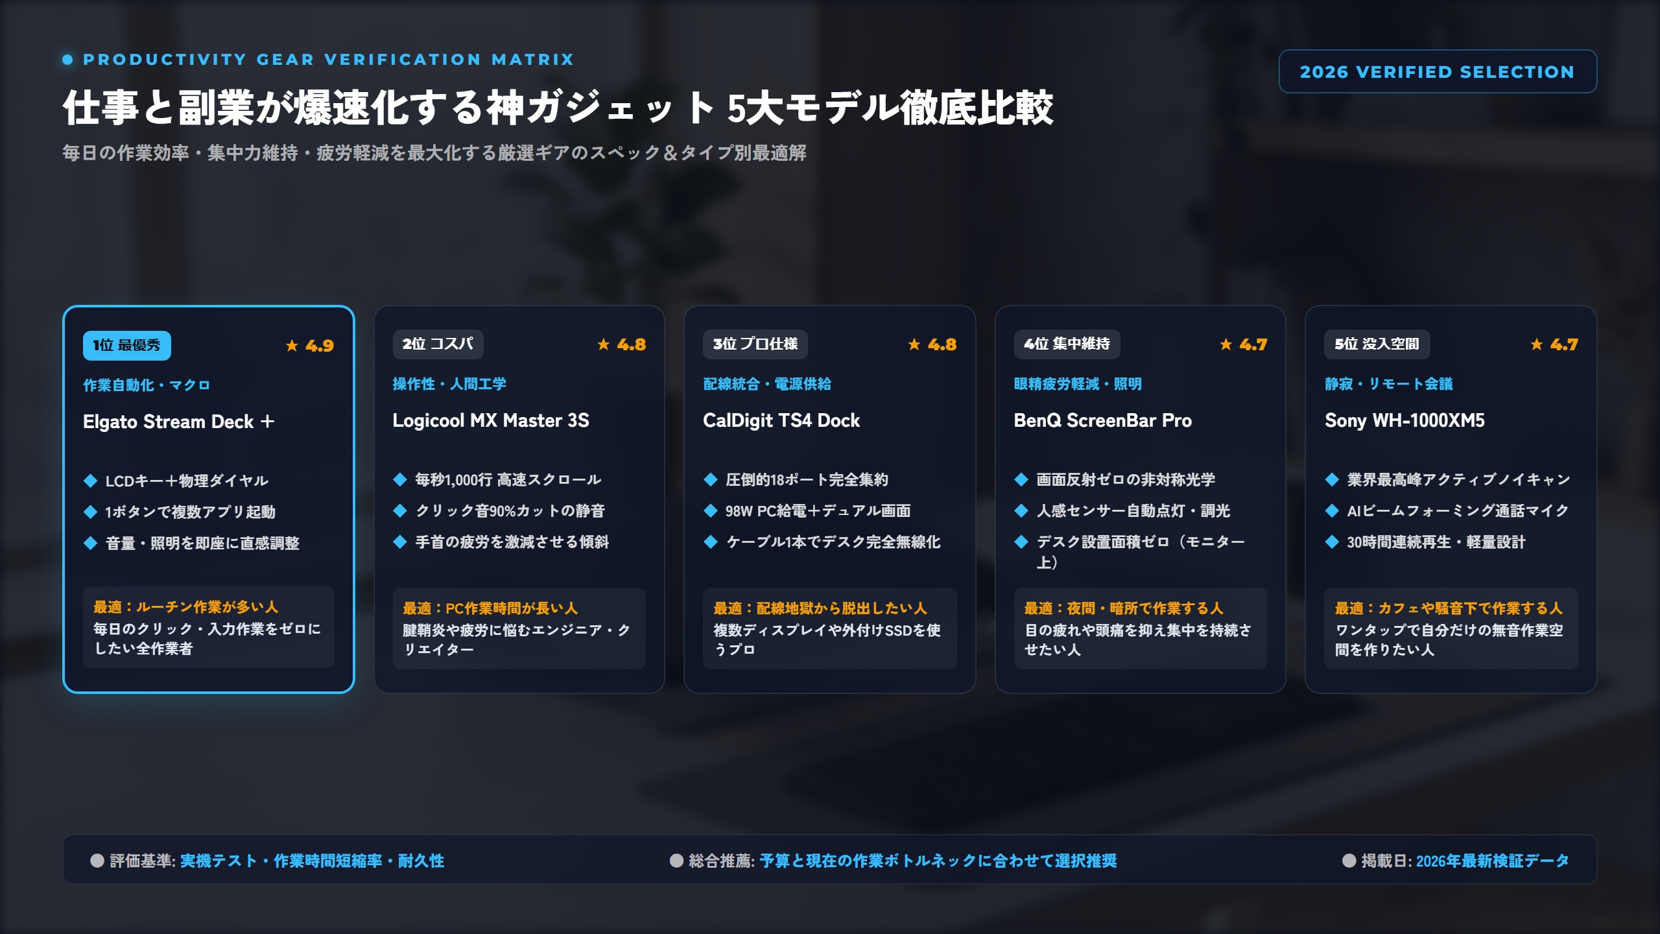This screenshot has width=1660, height=934.
Task: Click the 静寂・リモート会議 category label
Action: [1389, 384]
